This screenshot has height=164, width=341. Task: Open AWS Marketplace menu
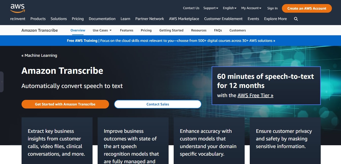184,19
